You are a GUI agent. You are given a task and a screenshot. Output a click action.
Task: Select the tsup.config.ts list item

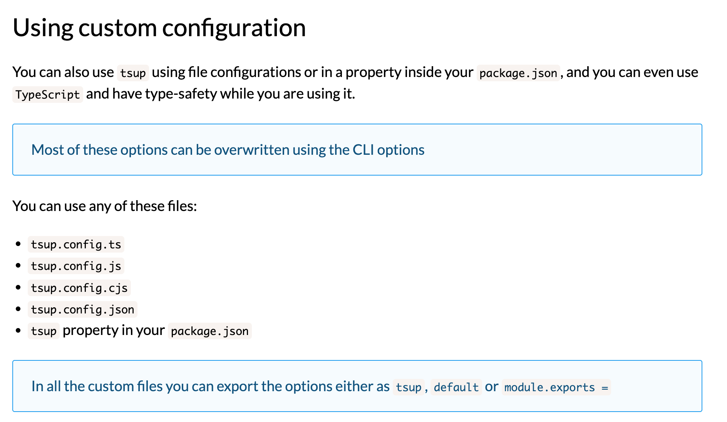[76, 244]
